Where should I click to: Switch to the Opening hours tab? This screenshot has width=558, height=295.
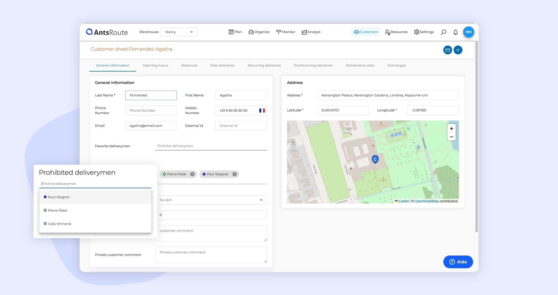[155, 65]
